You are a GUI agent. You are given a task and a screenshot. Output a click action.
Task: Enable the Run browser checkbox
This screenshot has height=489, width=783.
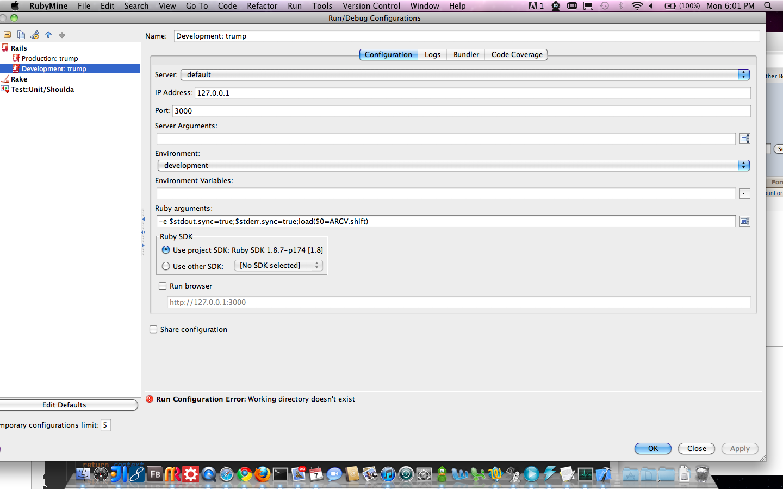(x=163, y=286)
